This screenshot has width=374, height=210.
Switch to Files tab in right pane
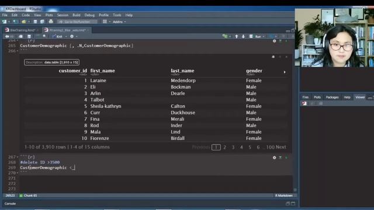(305, 97)
